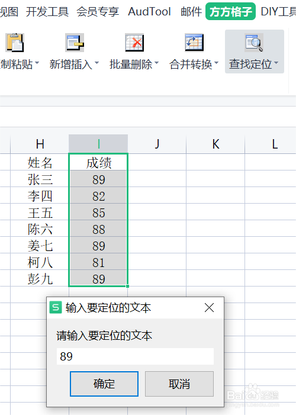
Task: Switch to the 邮件 tab
Action: point(191,12)
